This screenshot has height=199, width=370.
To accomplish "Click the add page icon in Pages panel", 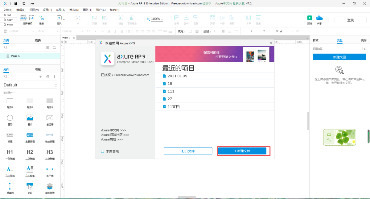I will [47, 48].
